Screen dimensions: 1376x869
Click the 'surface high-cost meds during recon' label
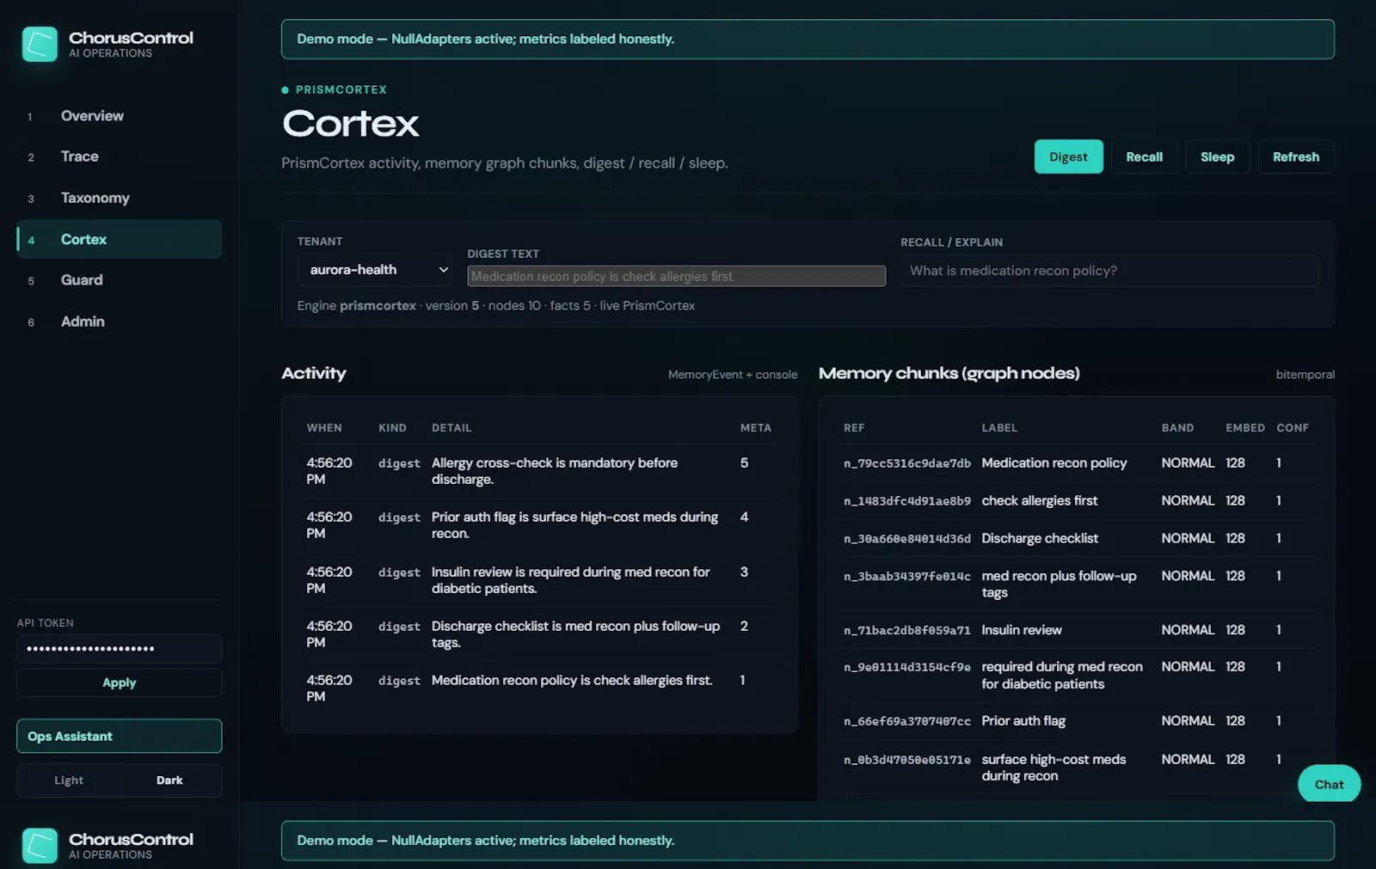pyautogui.click(x=1053, y=768)
